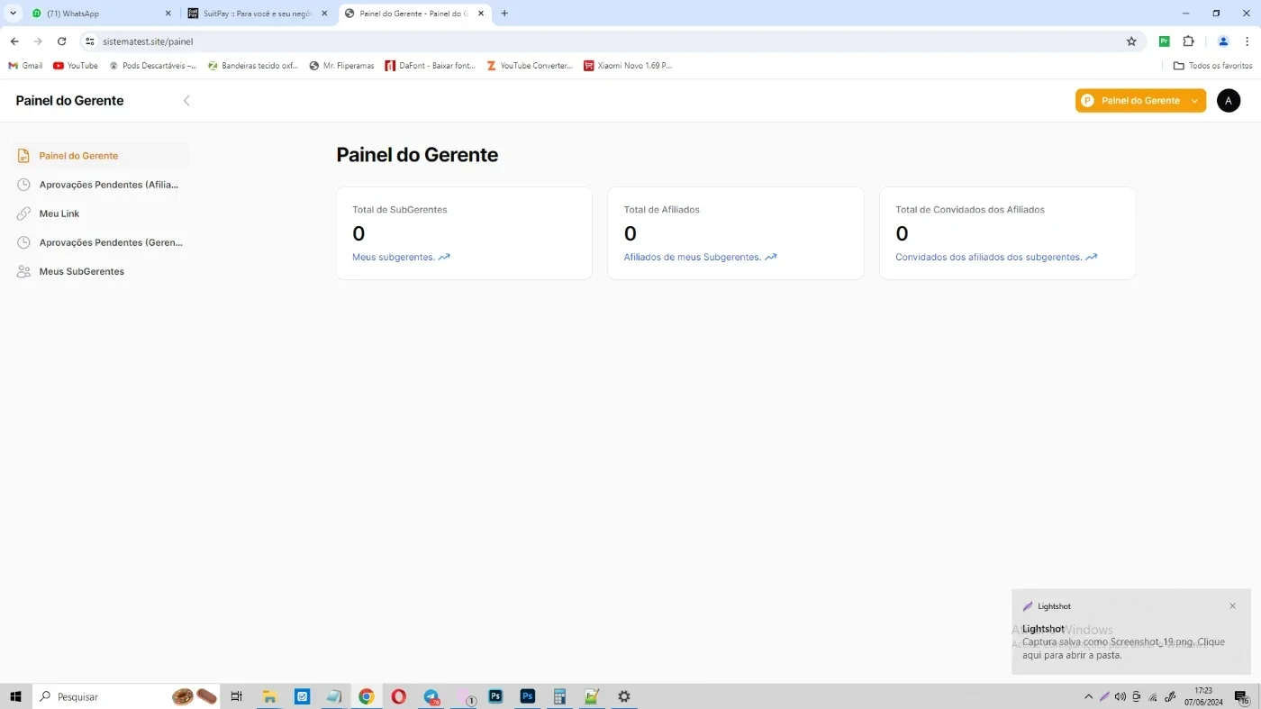Open 'Todos os favoritos' folder
Screen dimensions: 1261x709
pyautogui.click(x=1212, y=66)
